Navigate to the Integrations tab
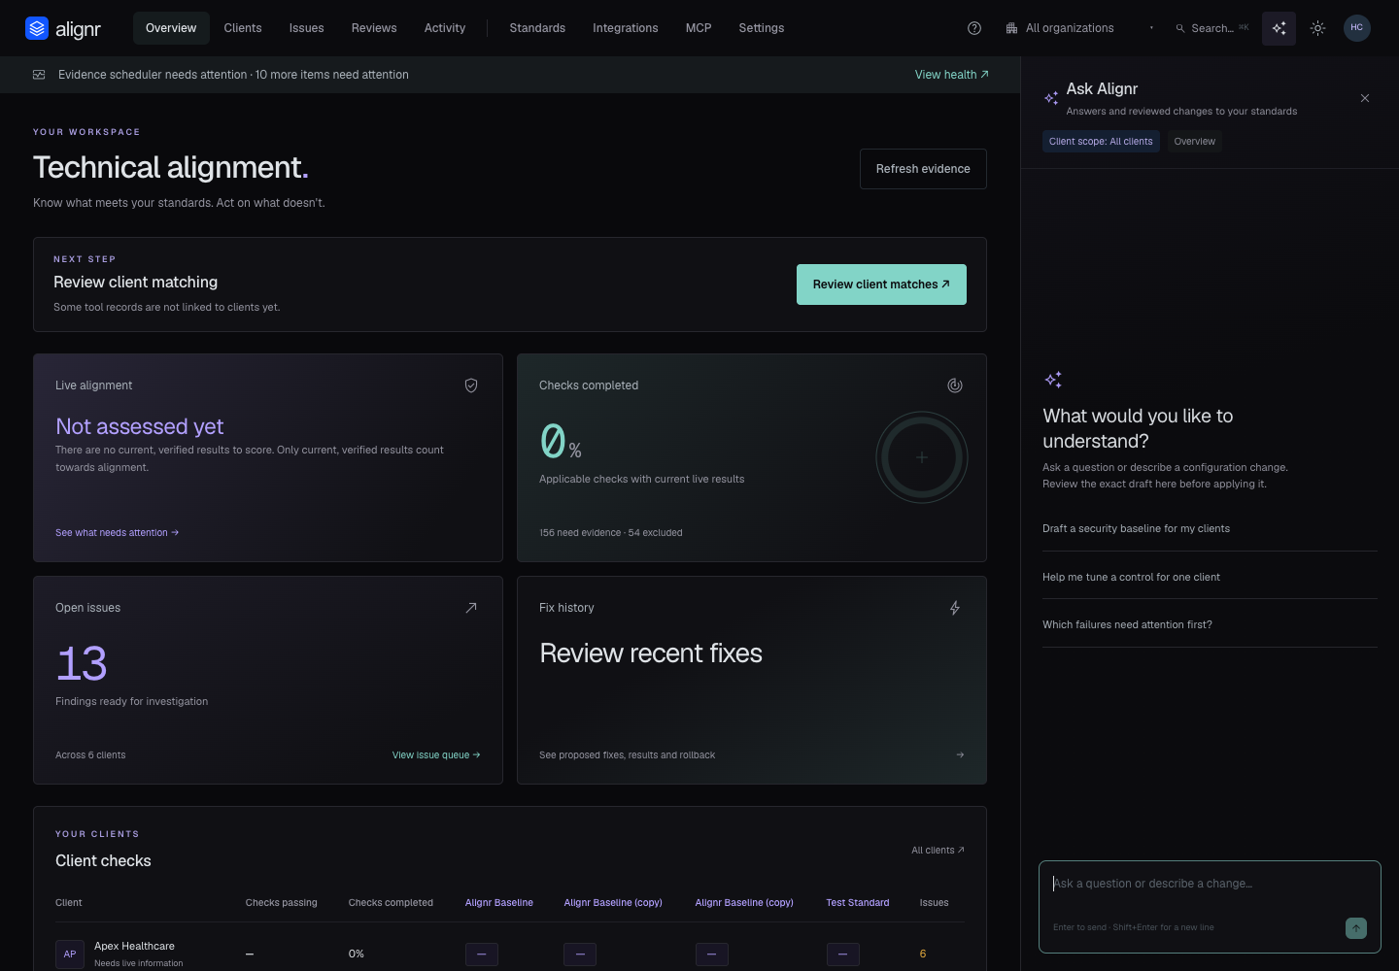 click(626, 28)
